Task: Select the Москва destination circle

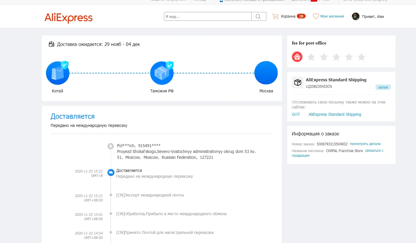Action: tap(266, 73)
